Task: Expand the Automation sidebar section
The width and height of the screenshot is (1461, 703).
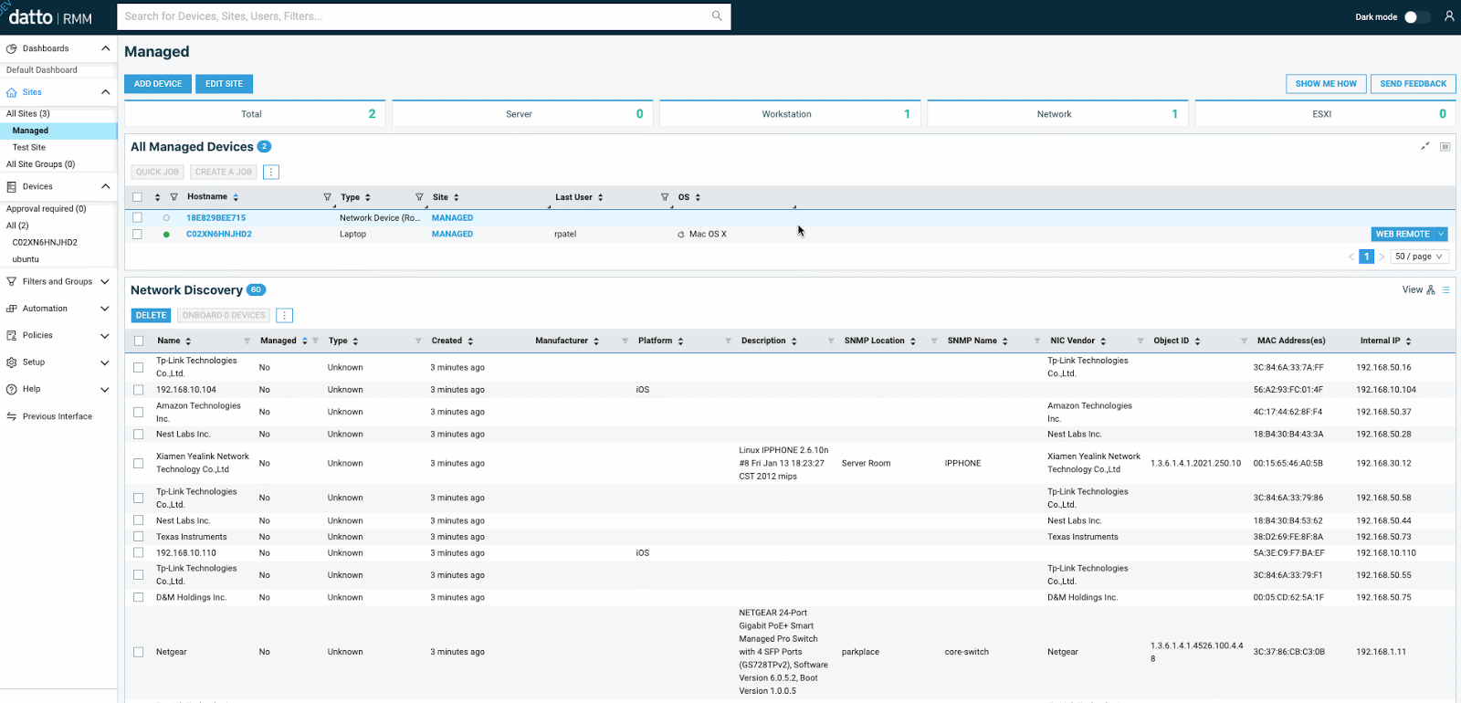Action: [105, 309]
